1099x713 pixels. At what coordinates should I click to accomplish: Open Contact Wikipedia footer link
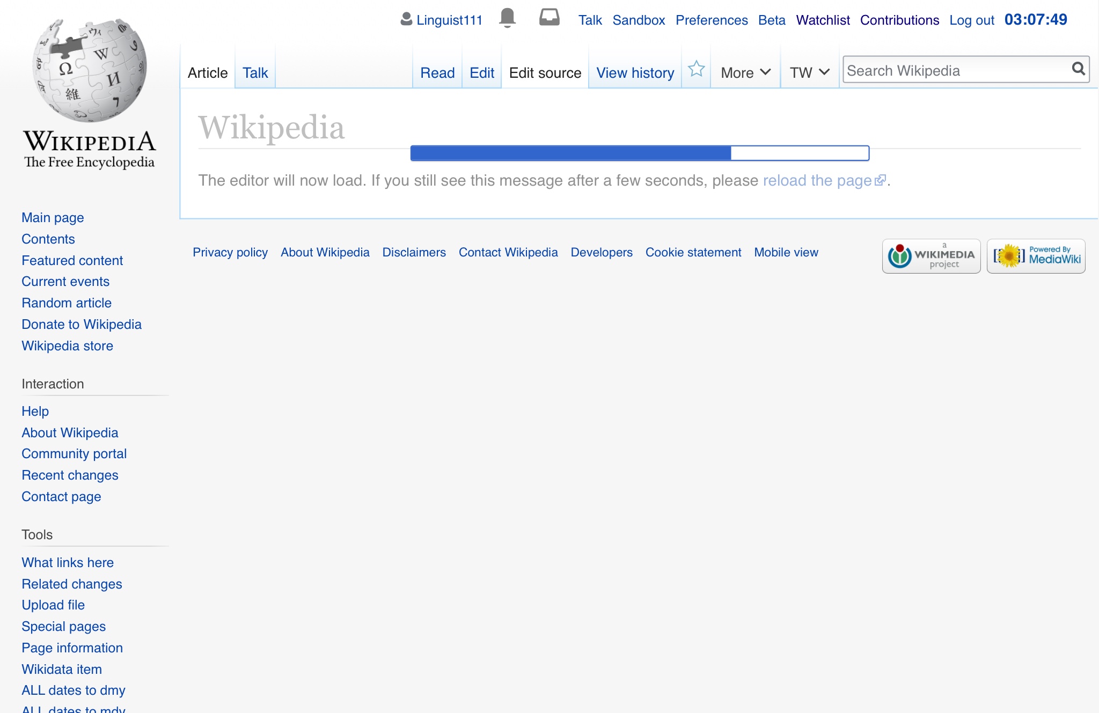coord(508,252)
